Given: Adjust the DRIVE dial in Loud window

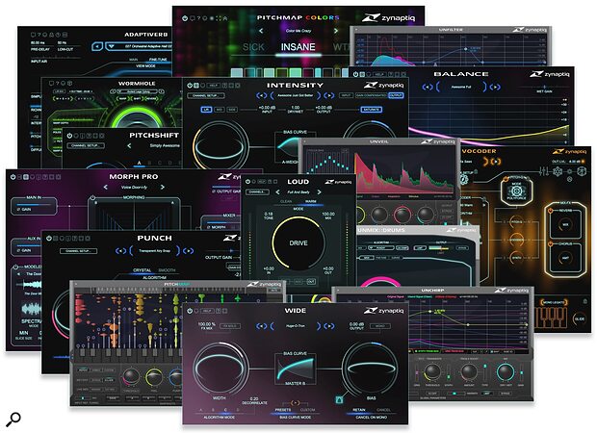Looking at the screenshot, I should [298, 242].
